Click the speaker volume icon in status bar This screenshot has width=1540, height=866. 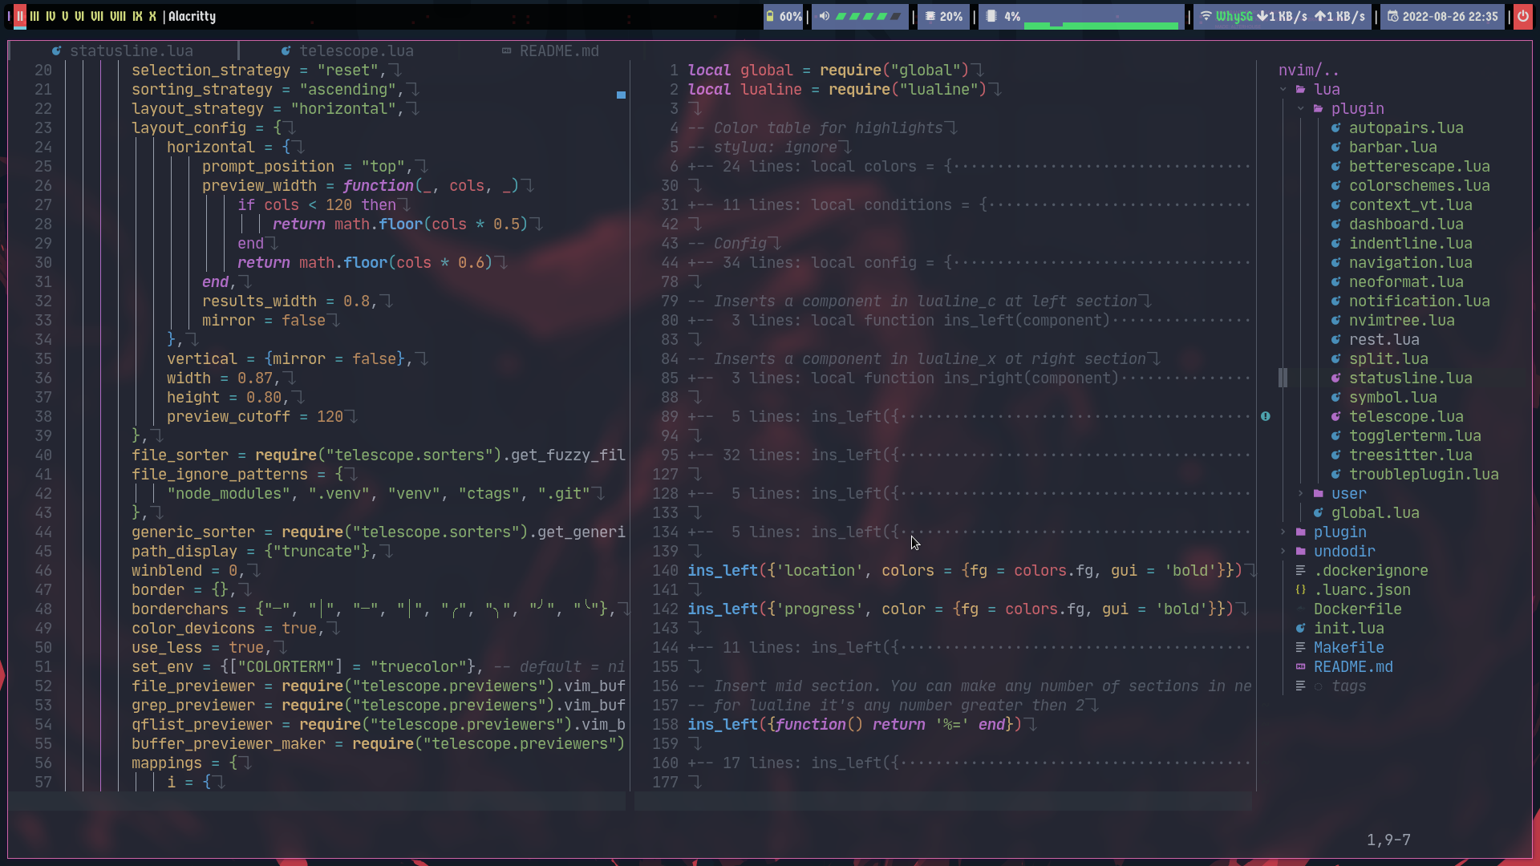[x=825, y=16]
